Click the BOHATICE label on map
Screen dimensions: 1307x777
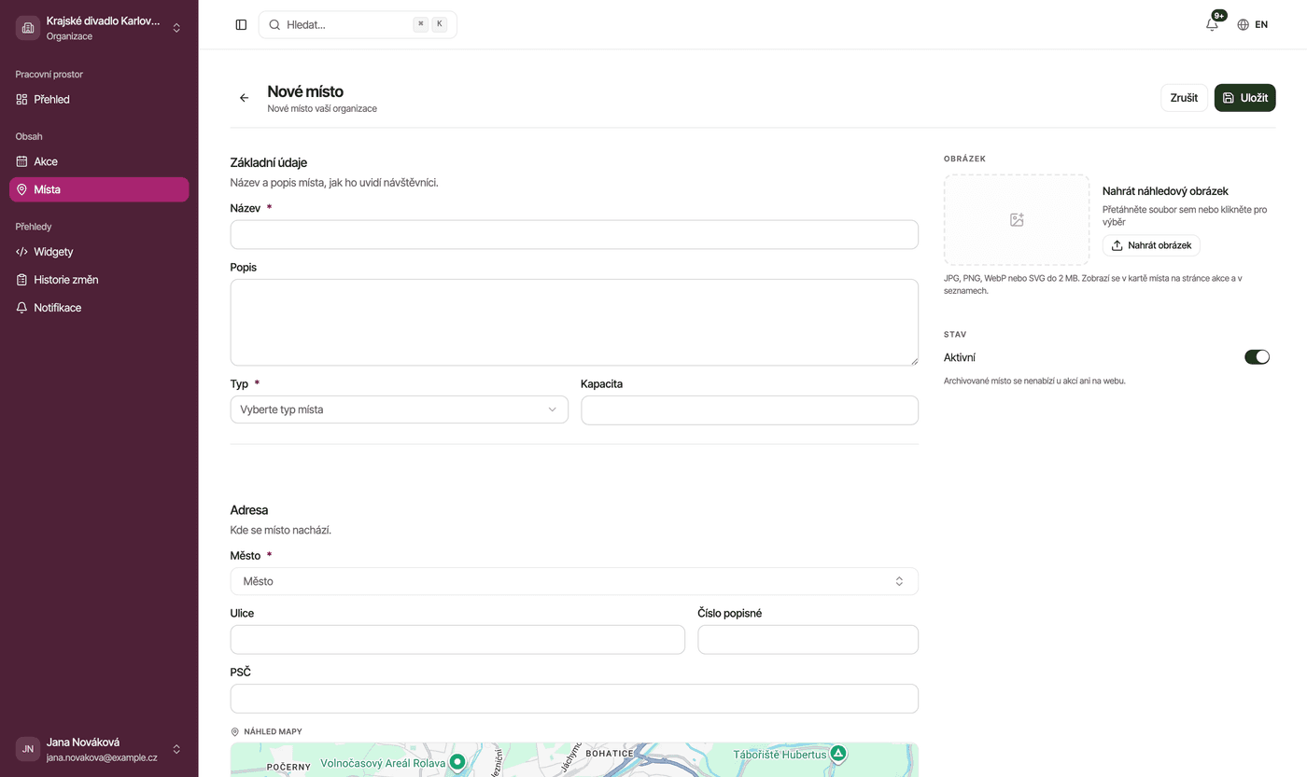coord(610,754)
